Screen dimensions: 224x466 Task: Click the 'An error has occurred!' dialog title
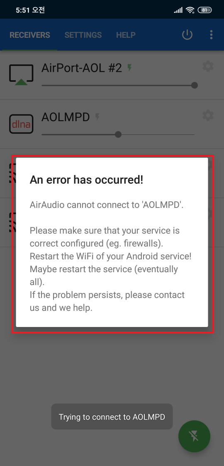pos(86,180)
